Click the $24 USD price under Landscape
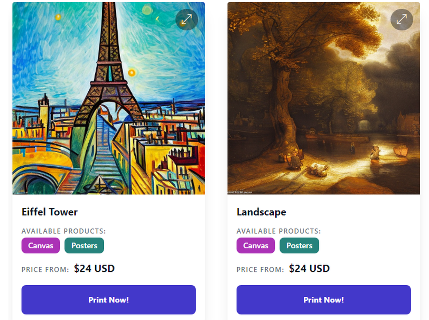Screen dimensions: 429x320 [309, 269]
